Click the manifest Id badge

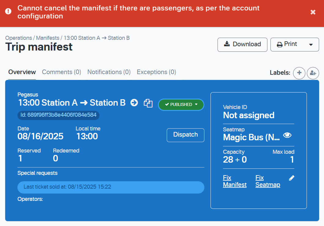58,115
